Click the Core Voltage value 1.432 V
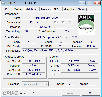The width and height of the screenshot is (102, 97). point(65,31)
